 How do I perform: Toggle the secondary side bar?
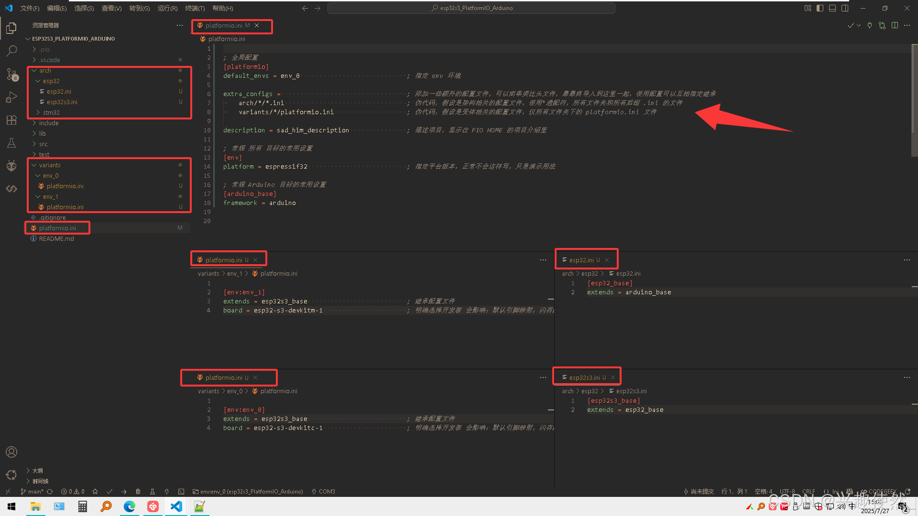coord(845,8)
